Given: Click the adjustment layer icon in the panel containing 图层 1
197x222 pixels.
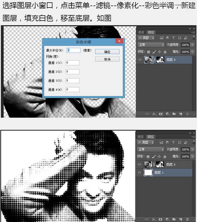Looking at the screenshot, I should [x=167, y=219].
